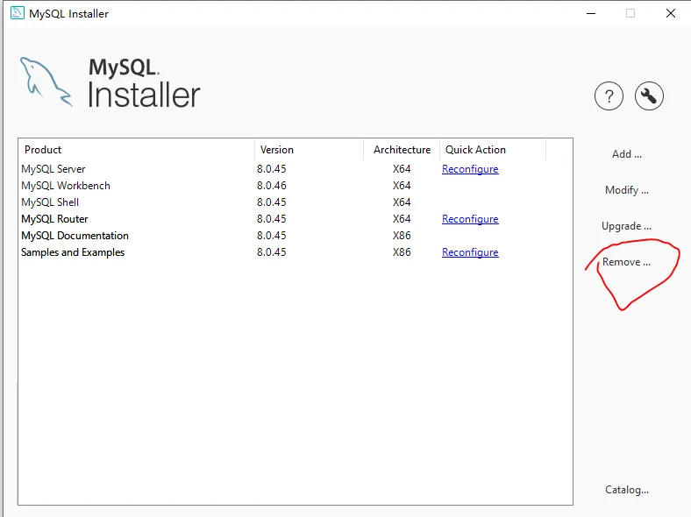This screenshot has height=517, width=691.
Task: Select the Samples and Examples row
Action: (x=296, y=252)
